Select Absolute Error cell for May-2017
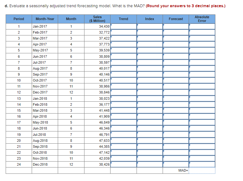 pyautogui.click(x=202, y=50)
